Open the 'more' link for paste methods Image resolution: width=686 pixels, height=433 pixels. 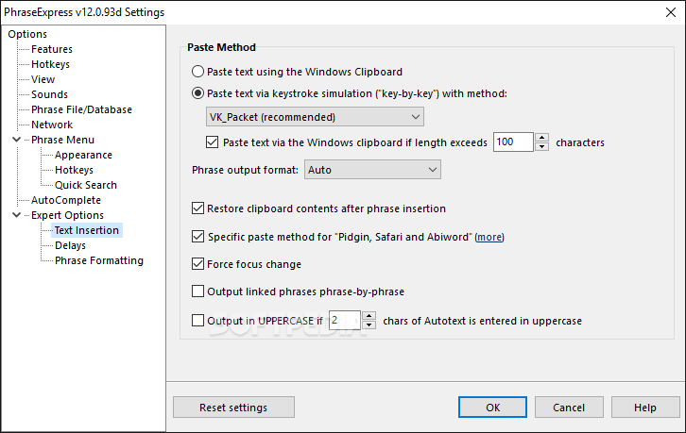tap(489, 237)
